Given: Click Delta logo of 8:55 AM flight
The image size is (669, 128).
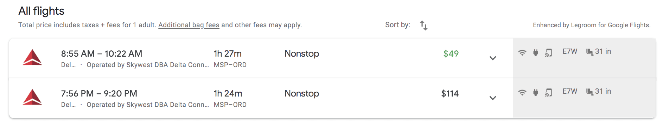Looking at the screenshot, I should [32, 58].
